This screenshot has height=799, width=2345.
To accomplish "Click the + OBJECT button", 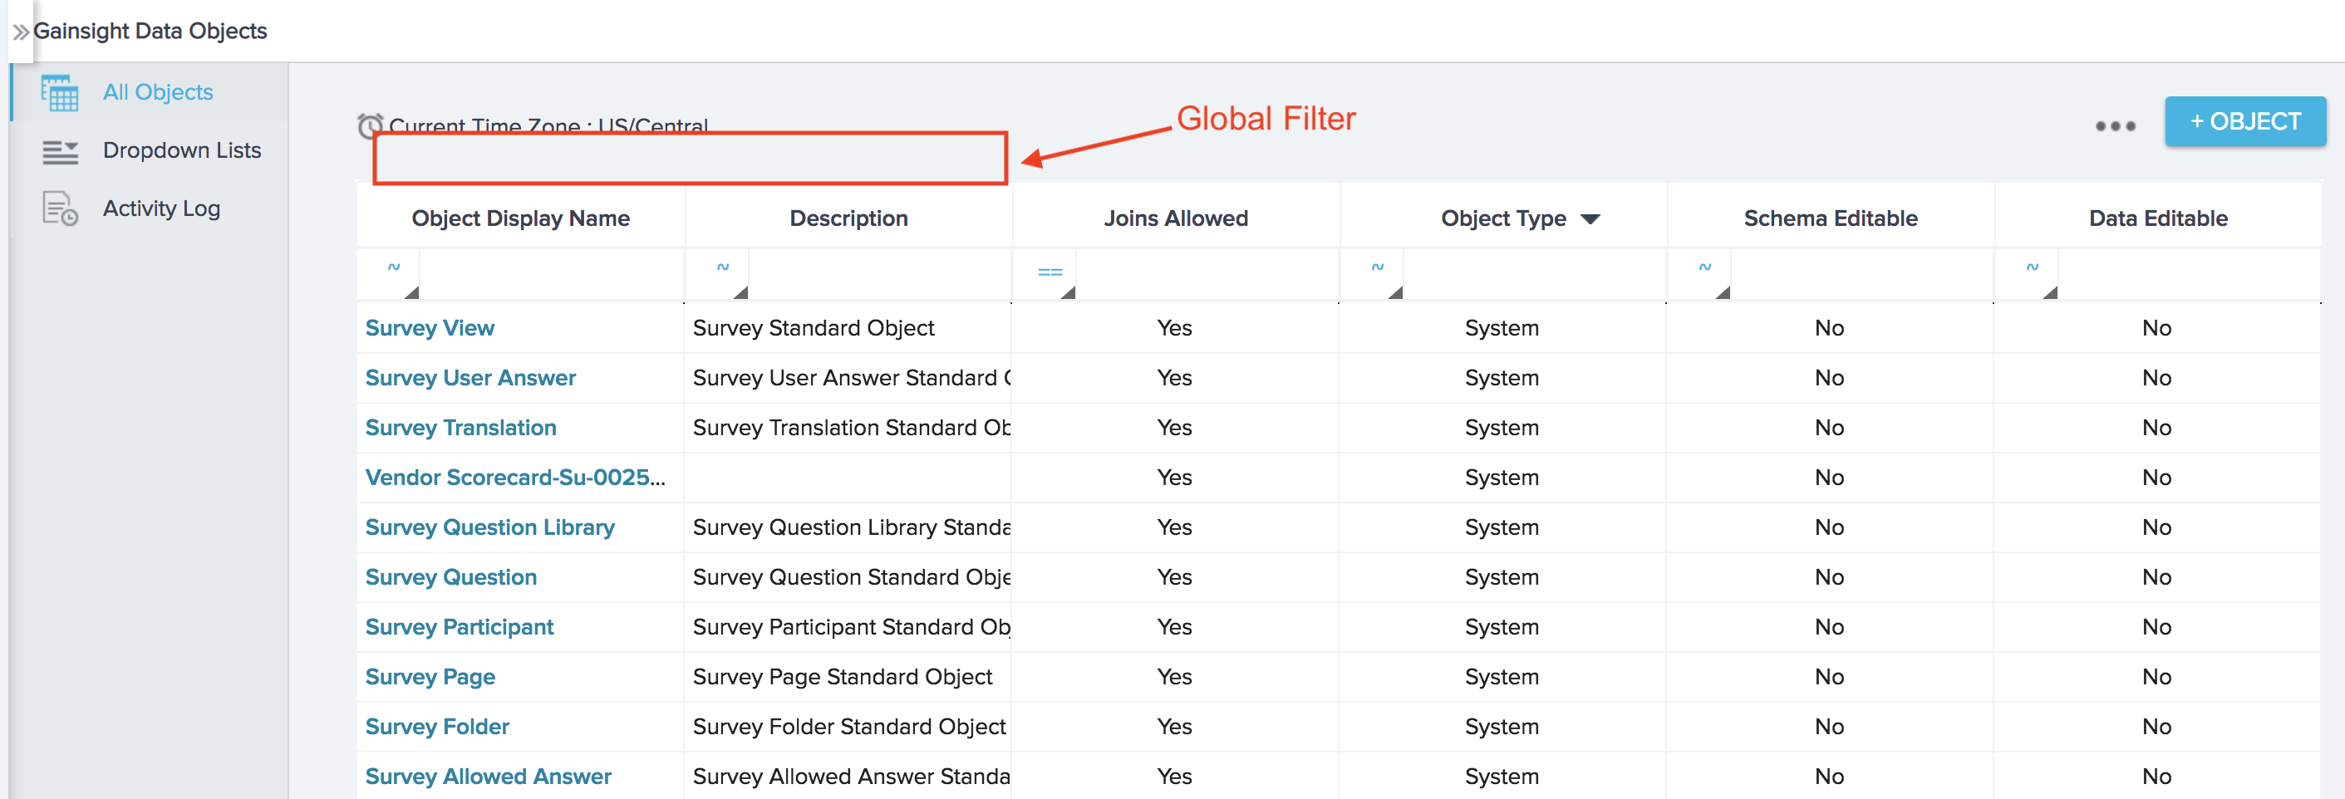I will pyautogui.click(x=2244, y=121).
